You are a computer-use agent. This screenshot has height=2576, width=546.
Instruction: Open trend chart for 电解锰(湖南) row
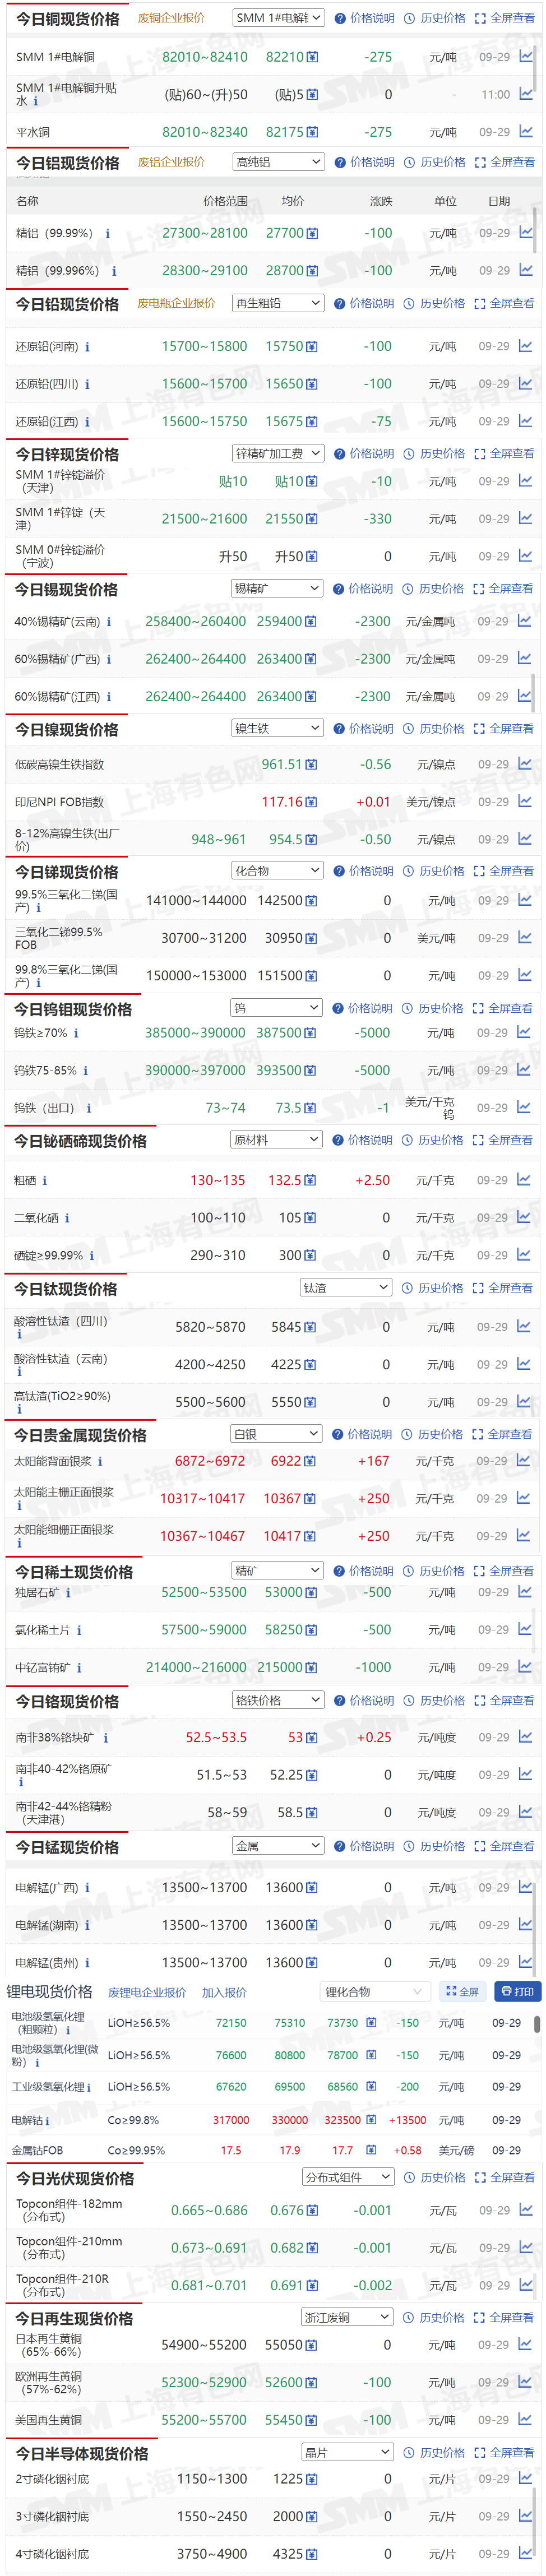525,1925
